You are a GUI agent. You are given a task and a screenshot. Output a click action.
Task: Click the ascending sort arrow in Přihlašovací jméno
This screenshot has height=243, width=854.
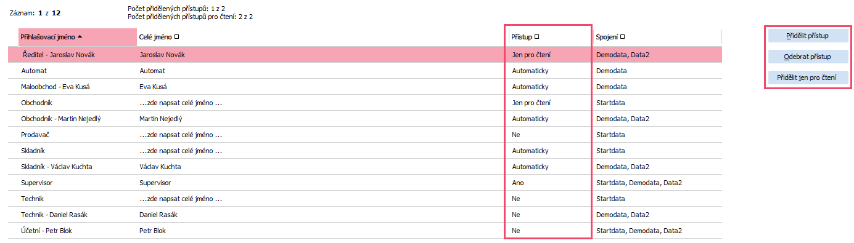click(x=80, y=37)
